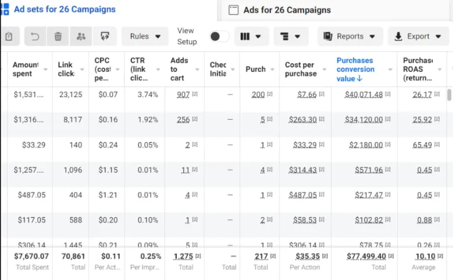Image resolution: width=453 pixels, height=280 pixels.
Task: Click the clipboard paste icon
Action: pos(9,37)
